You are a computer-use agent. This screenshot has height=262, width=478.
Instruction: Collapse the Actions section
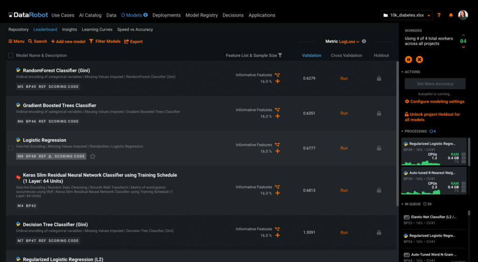[411, 71]
